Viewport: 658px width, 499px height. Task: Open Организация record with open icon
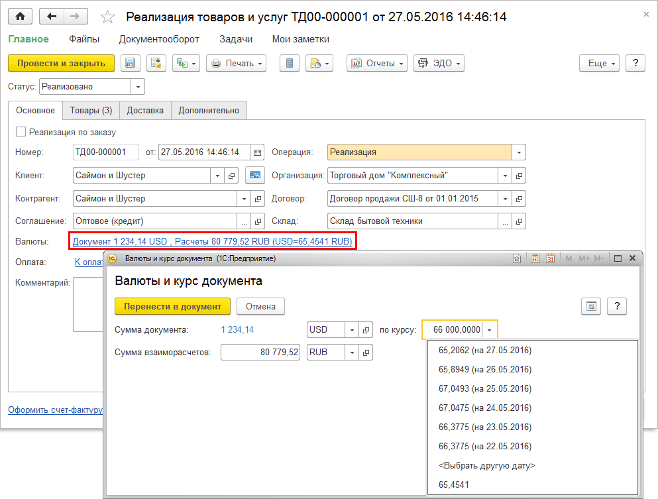(x=519, y=176)
